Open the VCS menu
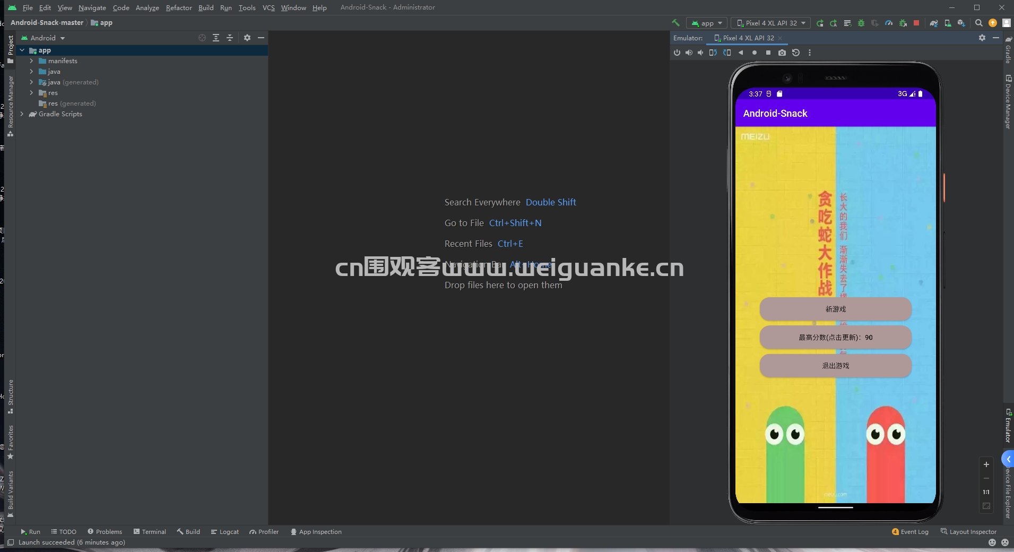 268,7
